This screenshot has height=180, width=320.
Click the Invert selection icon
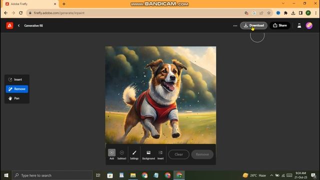(x=160, y=154)
